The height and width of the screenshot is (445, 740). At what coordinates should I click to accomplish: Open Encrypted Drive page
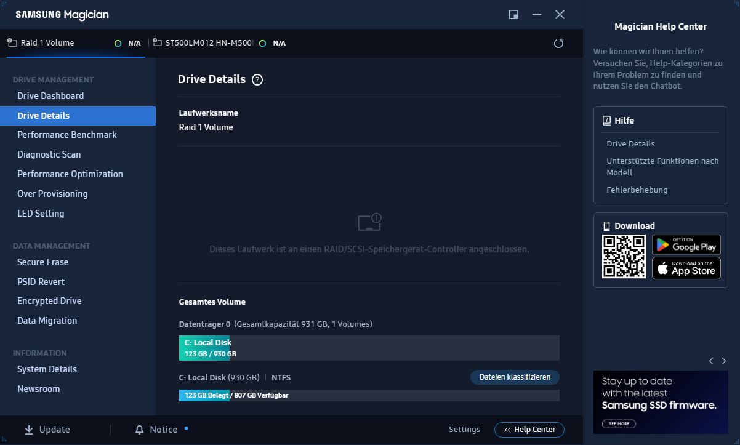(49, 301)
